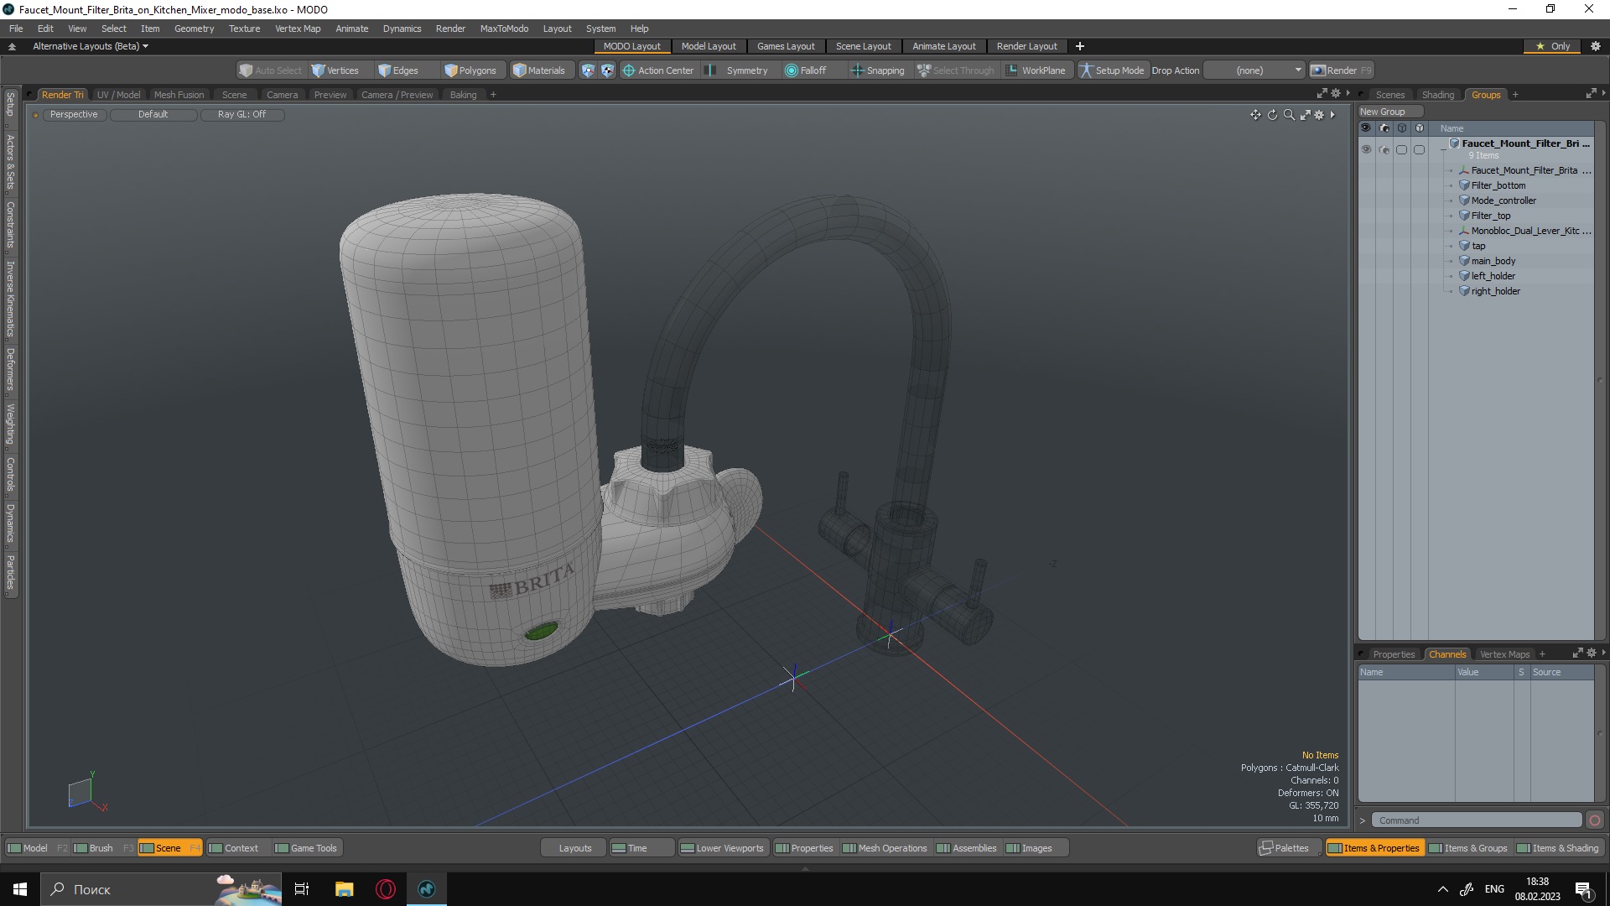Image resolution: width=1610 pixels, height=906 pixels.
Task: Open layout settings gear at top right
Action: pyautogui.click(x=1596, y=46)
